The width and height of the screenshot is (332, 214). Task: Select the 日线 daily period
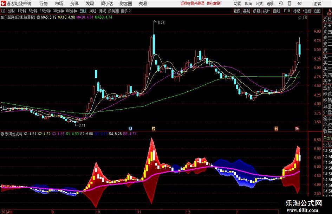pos(83,11)
